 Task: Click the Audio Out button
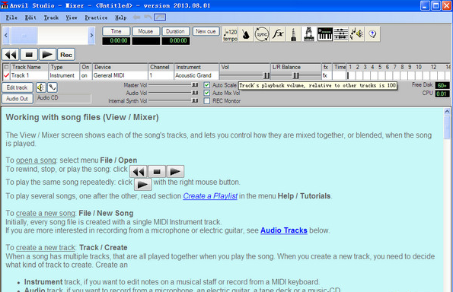[17, 99]
